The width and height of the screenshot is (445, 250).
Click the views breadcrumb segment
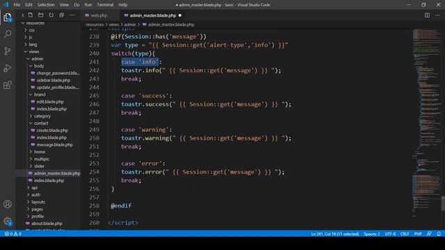pos(114,25)
